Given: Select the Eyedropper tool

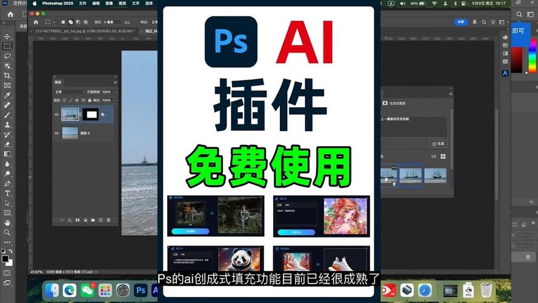Looking at the screenshot, I should 7,95.
